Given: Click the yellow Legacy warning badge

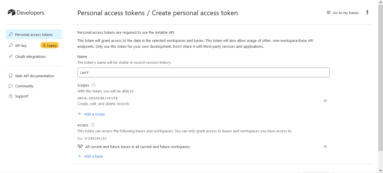Looking at the screenshot, I should point(50,45).
